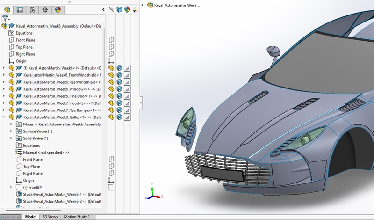Click the panel splitter handle
This screenshot has height=220, width=374.
pos(141,103)
